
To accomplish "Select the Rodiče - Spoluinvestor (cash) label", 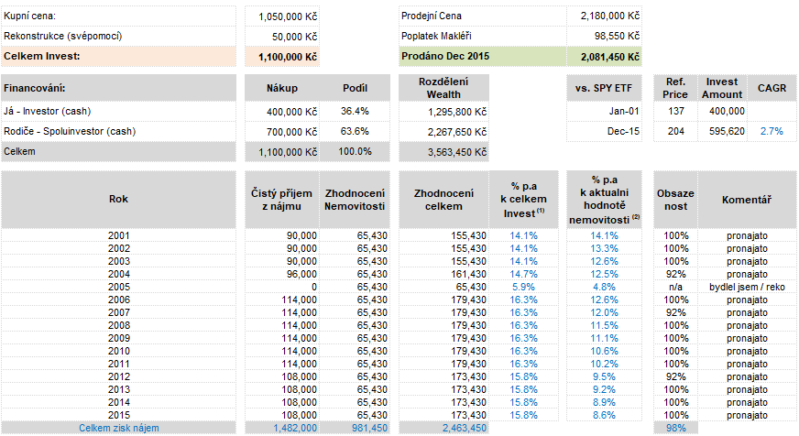I will [x=118, y=131].
